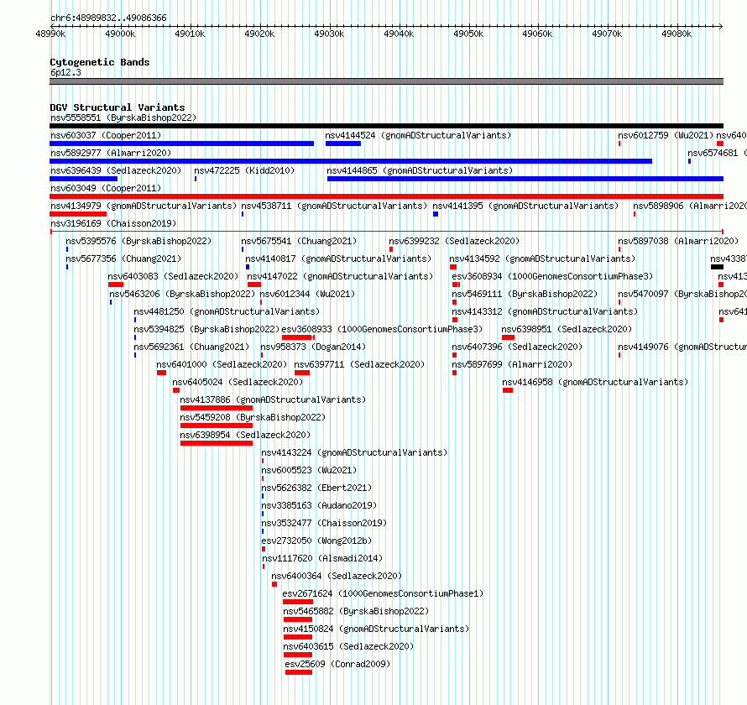
Task: Open nsv4141395 gnomAD variant
Action: (525, 206)
